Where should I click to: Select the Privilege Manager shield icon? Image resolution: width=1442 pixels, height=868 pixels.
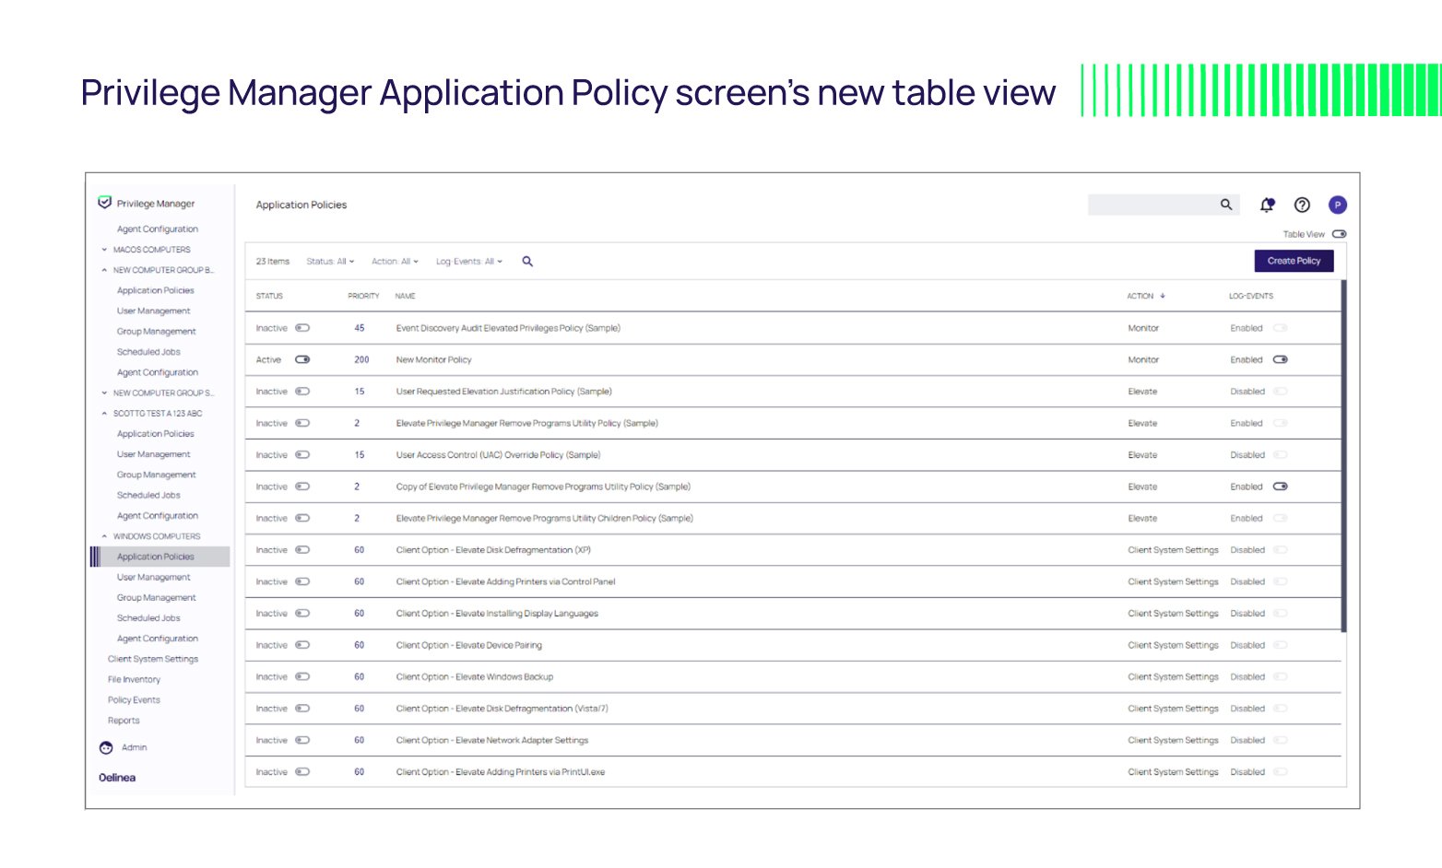click(103, 201)
